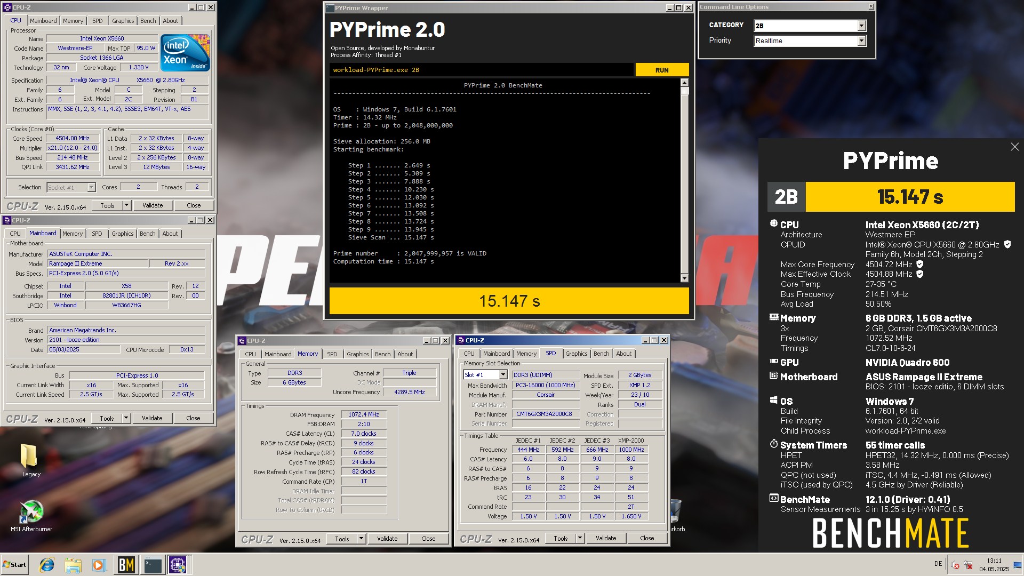Click the BenchMate version section icon
Screen dimensions: 1024x576
coord(774,498)
